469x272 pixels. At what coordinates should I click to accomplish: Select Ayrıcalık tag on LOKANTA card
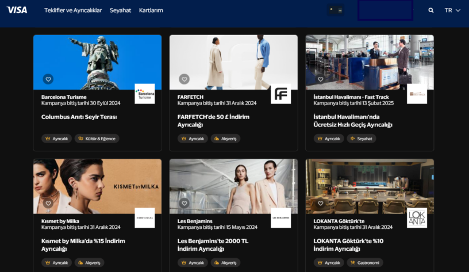[329, 263]
